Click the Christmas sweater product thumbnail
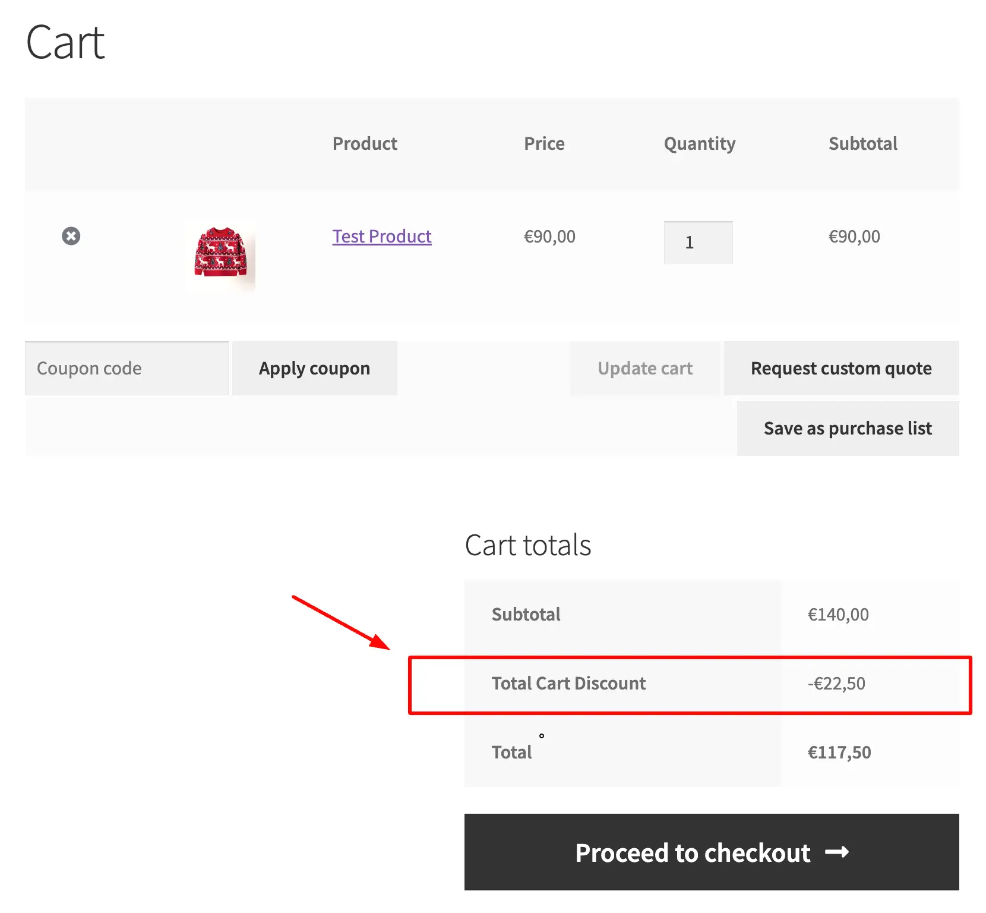This screenshot has width=986, height=913. [220, 256]
